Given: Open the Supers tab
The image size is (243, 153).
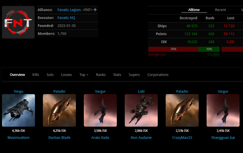Looking at the screenshot, I should [134, 75].
